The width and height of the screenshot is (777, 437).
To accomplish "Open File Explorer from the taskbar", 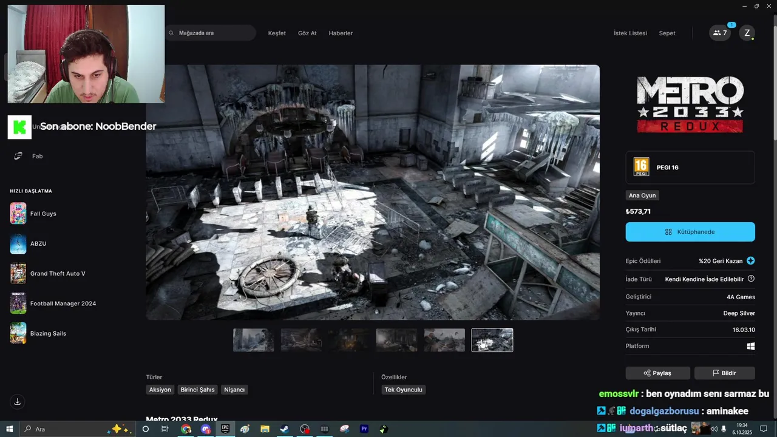I will (265, 429).
